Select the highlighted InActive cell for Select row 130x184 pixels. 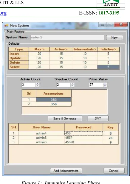coord(108,67)
